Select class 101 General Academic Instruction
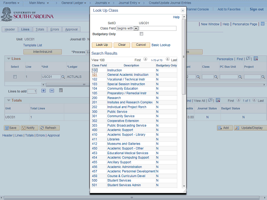This screenshot has width=267, height=200. click(x=95, y=75)
